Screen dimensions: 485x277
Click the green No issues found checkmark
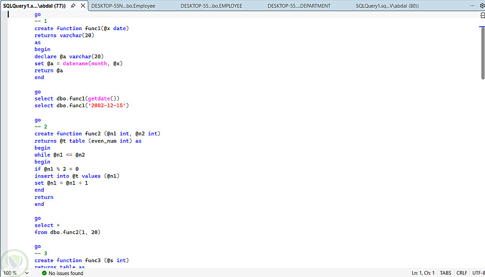pos(44,273)
